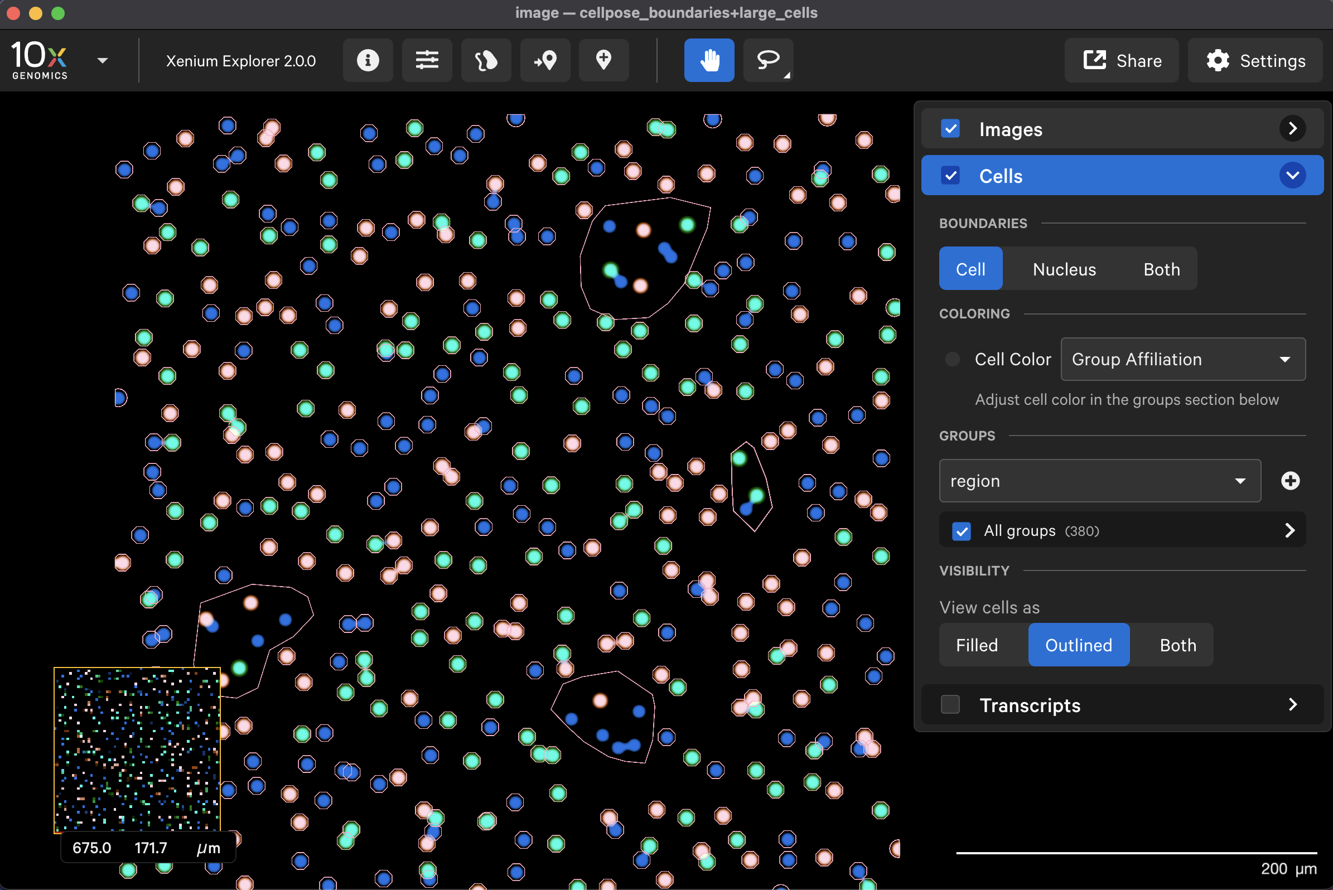Enable the Transcripts checkbox
This screenshot has width=1333, height=890.
[x=950, y=705]
